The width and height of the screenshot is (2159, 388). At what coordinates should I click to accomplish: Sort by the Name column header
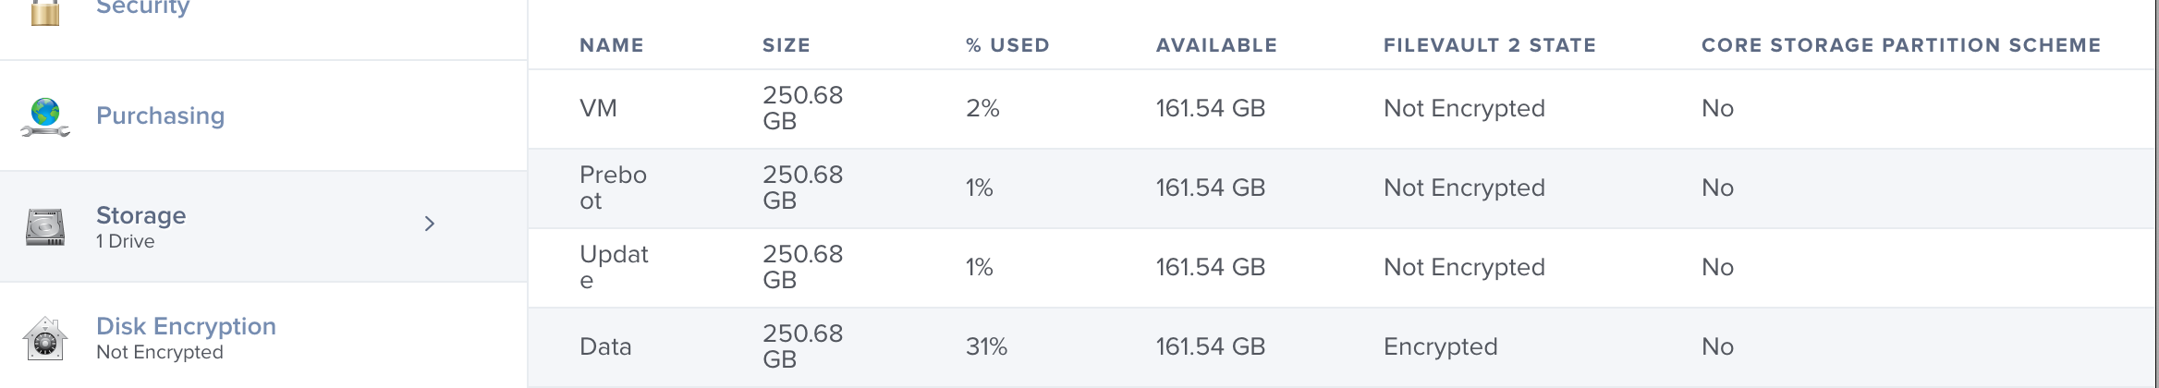point(612,45)
